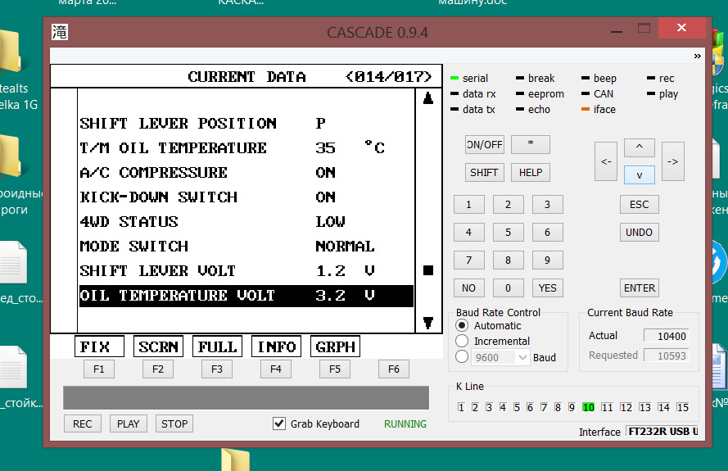Click the STOP button
728x471 pixels.
coord(174,423)
